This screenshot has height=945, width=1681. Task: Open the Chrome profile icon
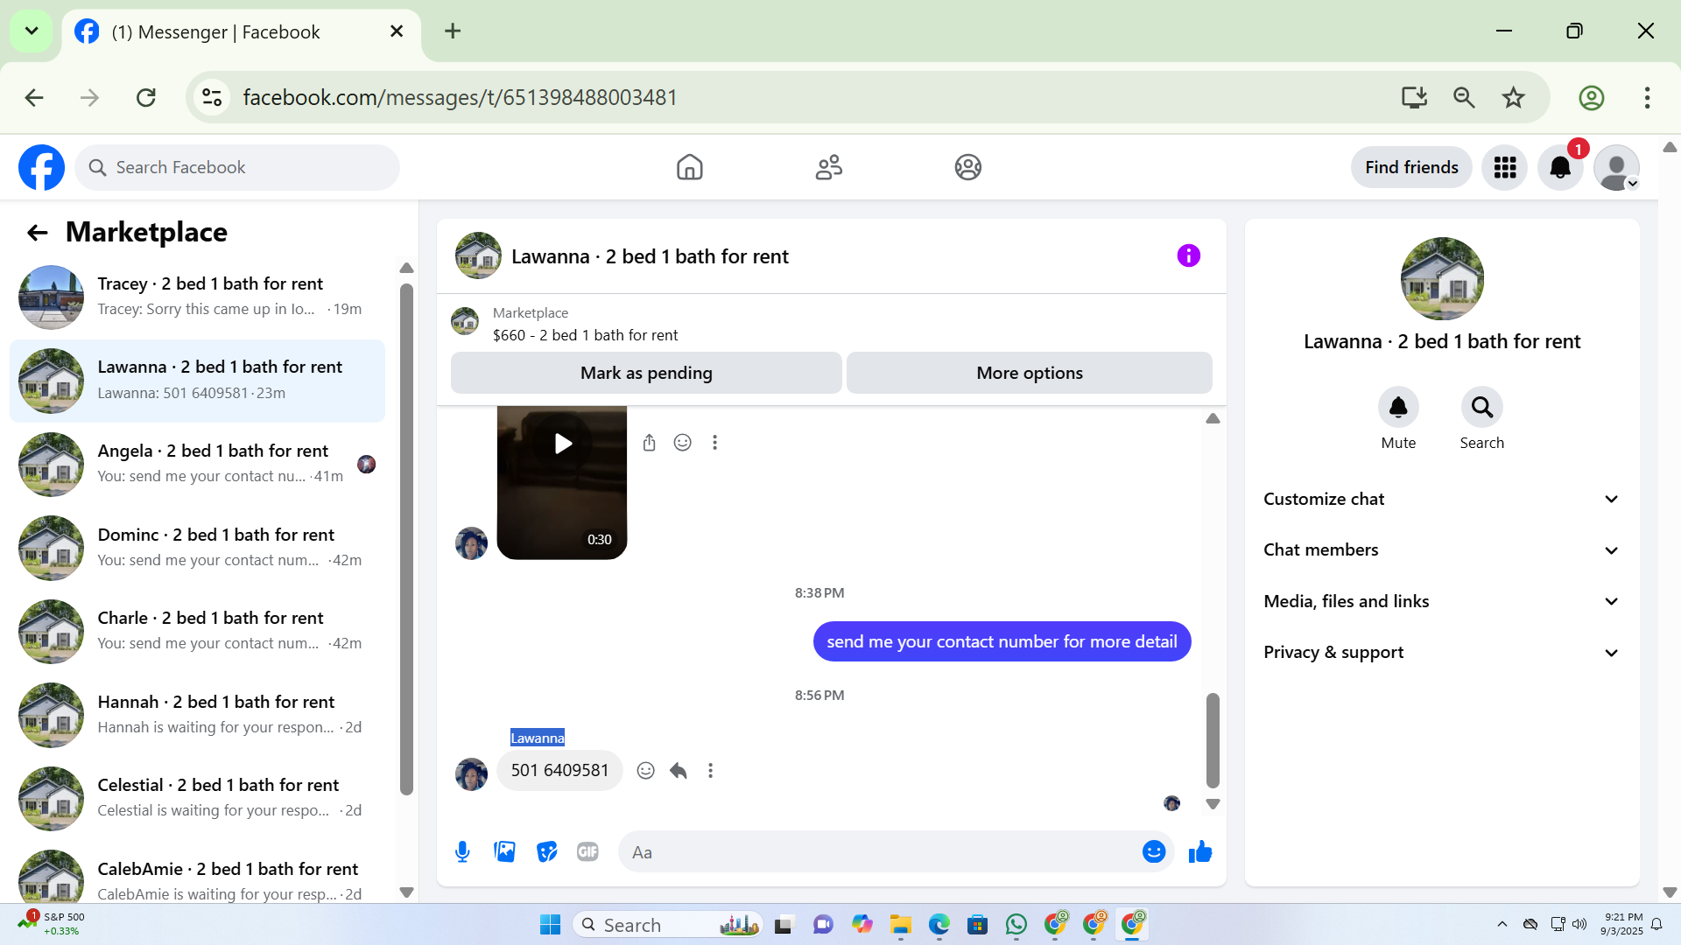(x=1591, y=97)
